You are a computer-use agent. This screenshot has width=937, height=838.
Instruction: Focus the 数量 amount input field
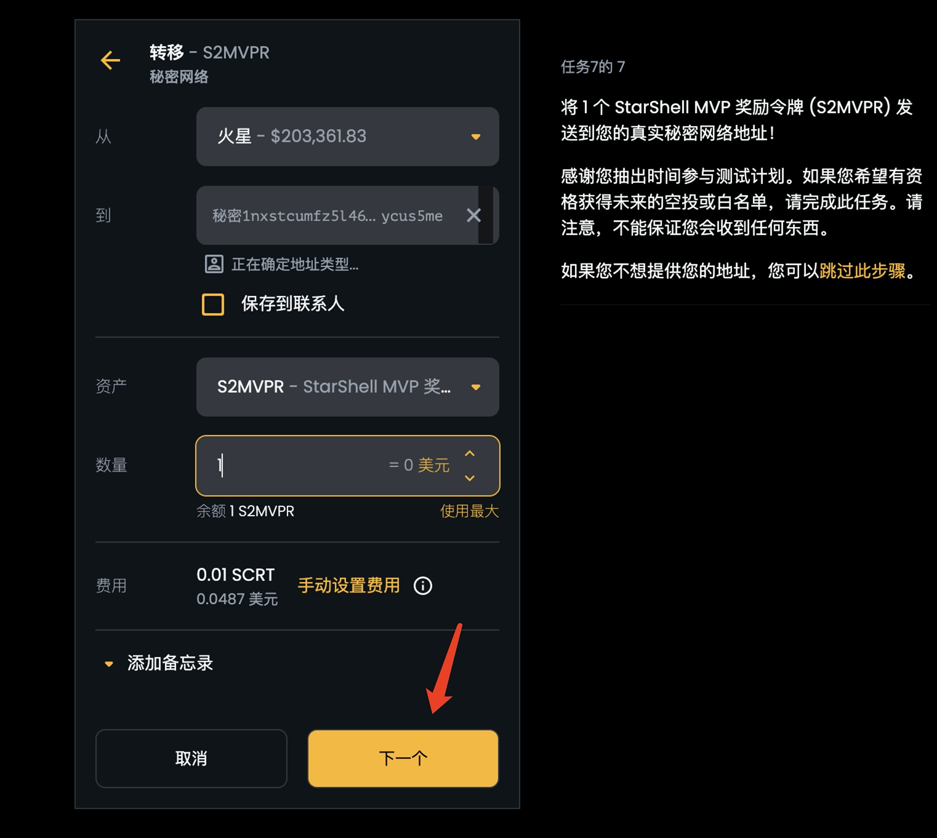296,466
